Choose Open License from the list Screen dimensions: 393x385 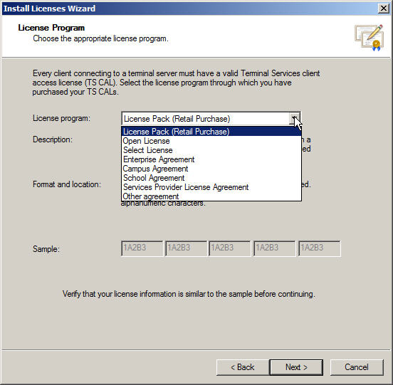coord(211,141)
